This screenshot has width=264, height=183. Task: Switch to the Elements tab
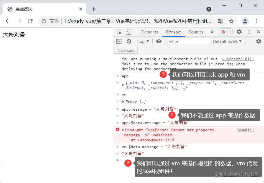[149, 32]
